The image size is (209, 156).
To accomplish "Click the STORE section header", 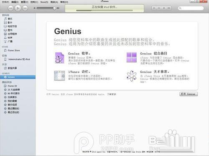I will pyautogui.click(x=5, y=47).
